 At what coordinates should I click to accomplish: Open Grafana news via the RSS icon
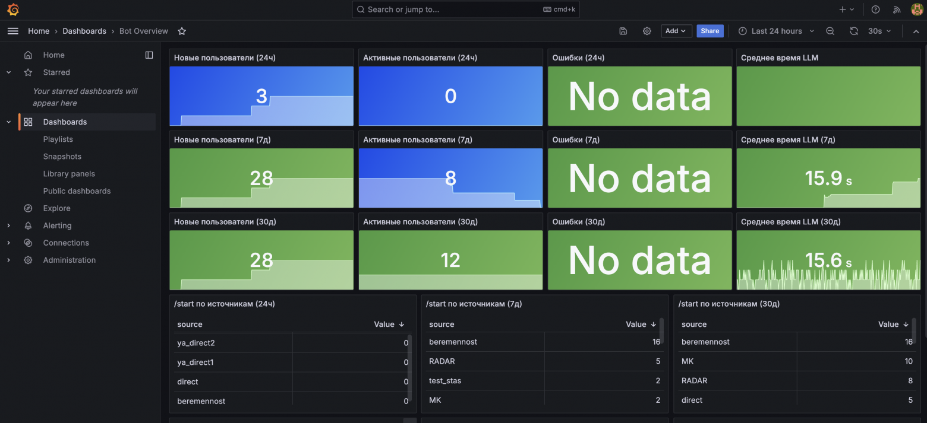click(x=896, y=9)
